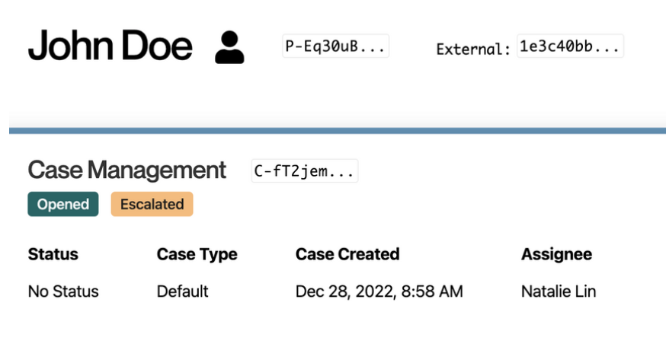
Task: Click the C-fT2jem case ID chip
Action: (305, 171)
